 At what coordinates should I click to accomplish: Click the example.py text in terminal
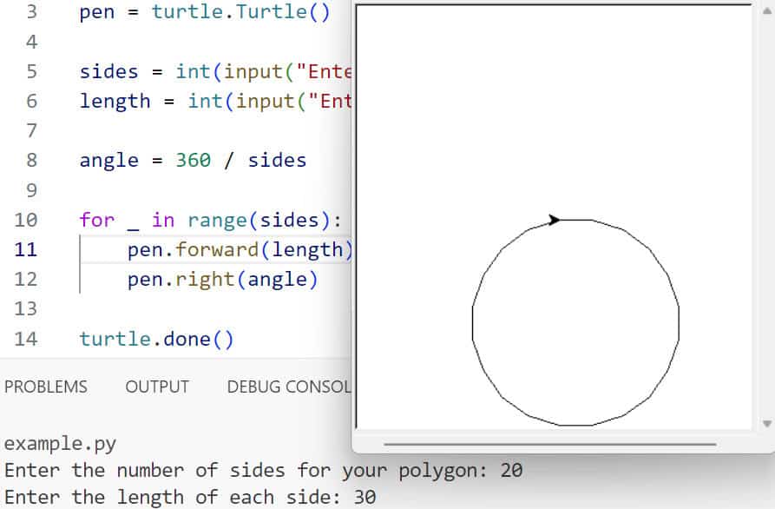coord(60,444)
